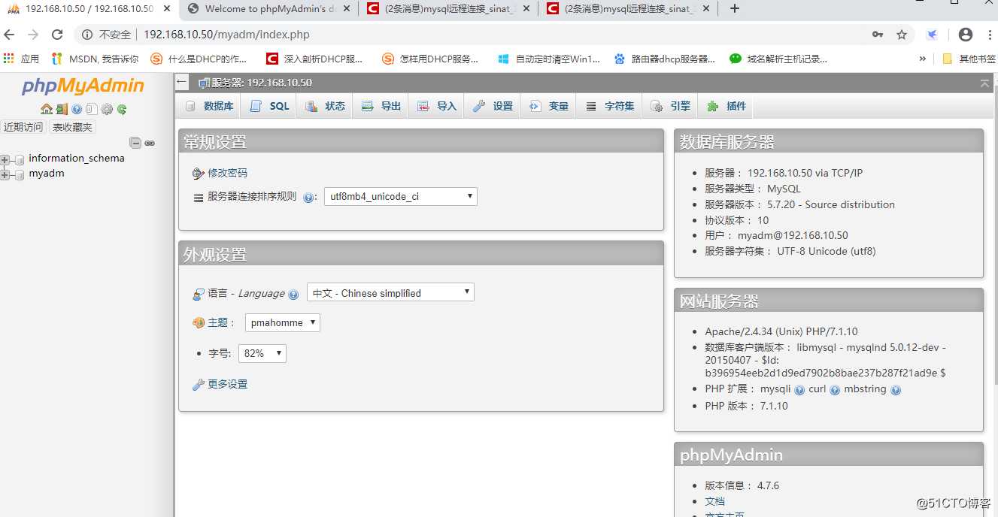Bookmark this page with star icon
The height and width of the screenshot is (517, 998).
902,35
